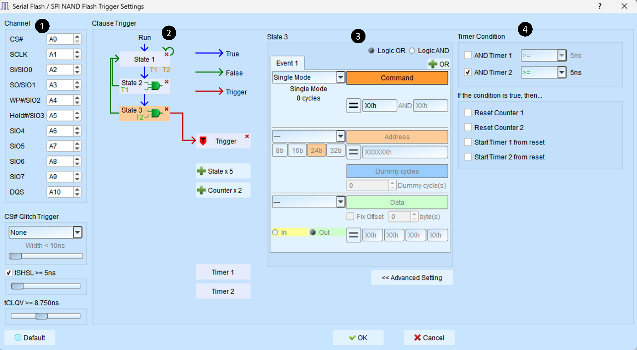Click equals operator beside Data bytes
This screenshot has width=637, height=350.
pyautogui.click(x=354, y=235)
